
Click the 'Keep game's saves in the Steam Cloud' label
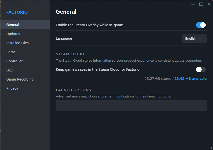98,70
